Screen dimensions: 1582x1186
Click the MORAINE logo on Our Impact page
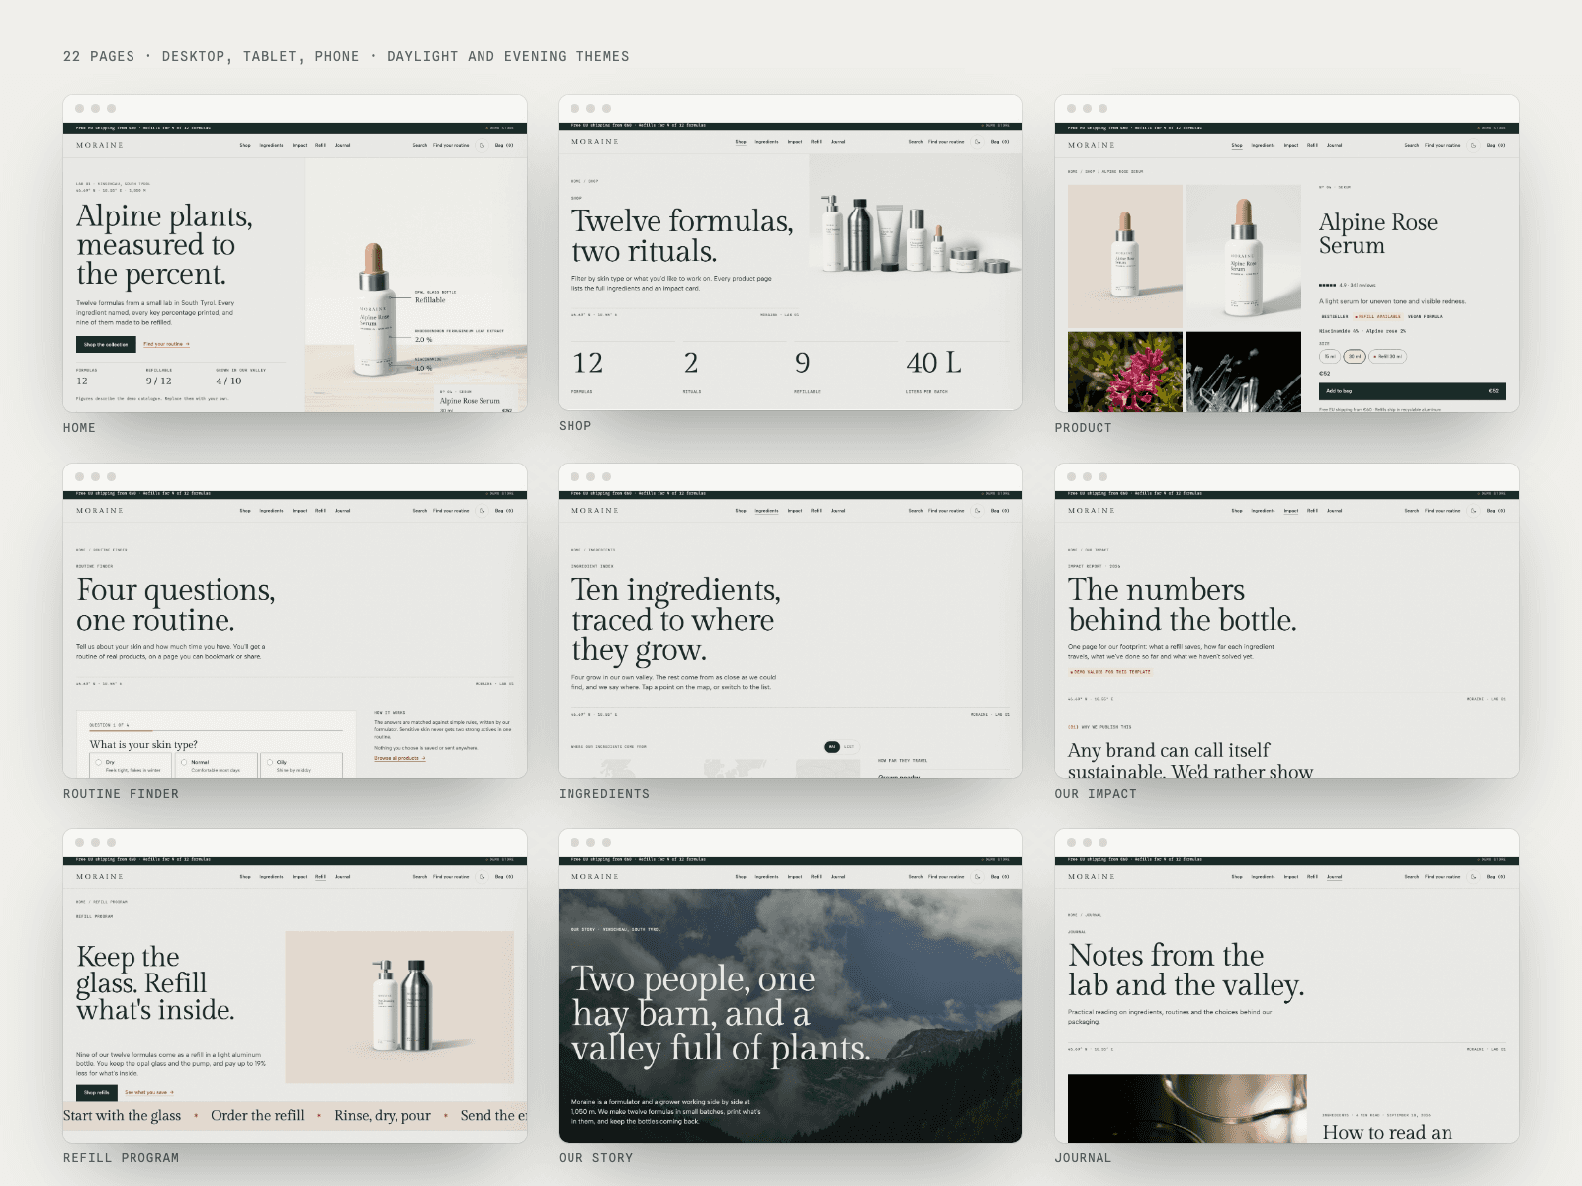click(x=1091, y=511)
